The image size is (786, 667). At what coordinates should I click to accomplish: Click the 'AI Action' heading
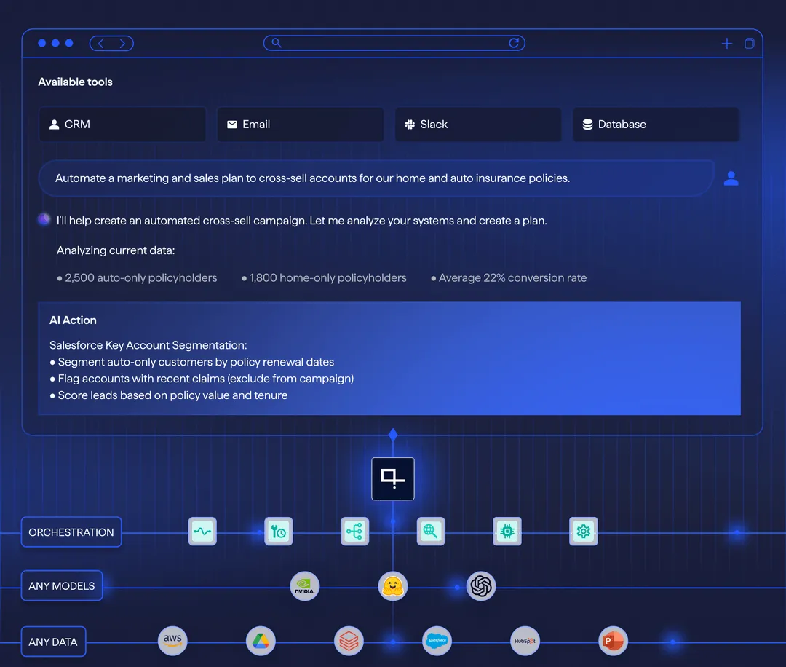[x=73, y=320]
